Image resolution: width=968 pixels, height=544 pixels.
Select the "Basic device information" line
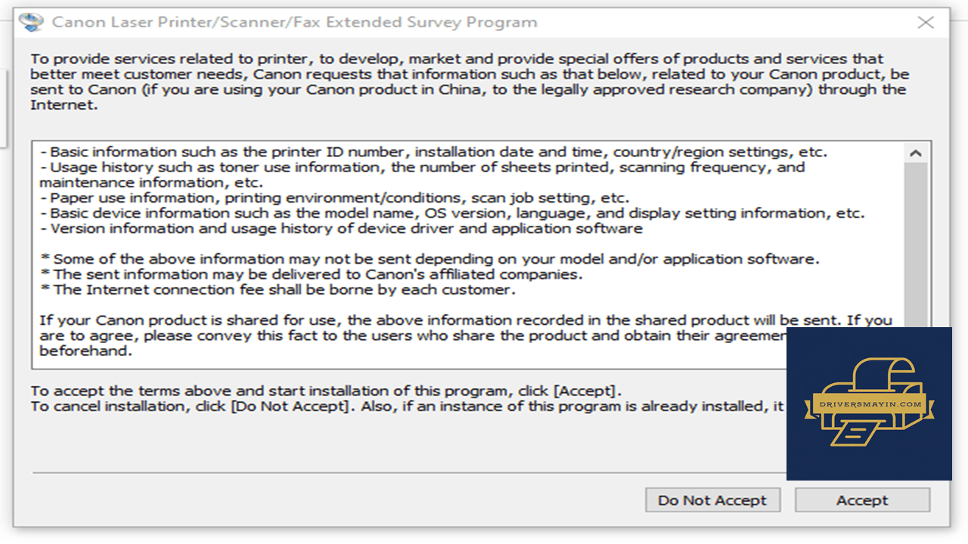tap(451, 213)
